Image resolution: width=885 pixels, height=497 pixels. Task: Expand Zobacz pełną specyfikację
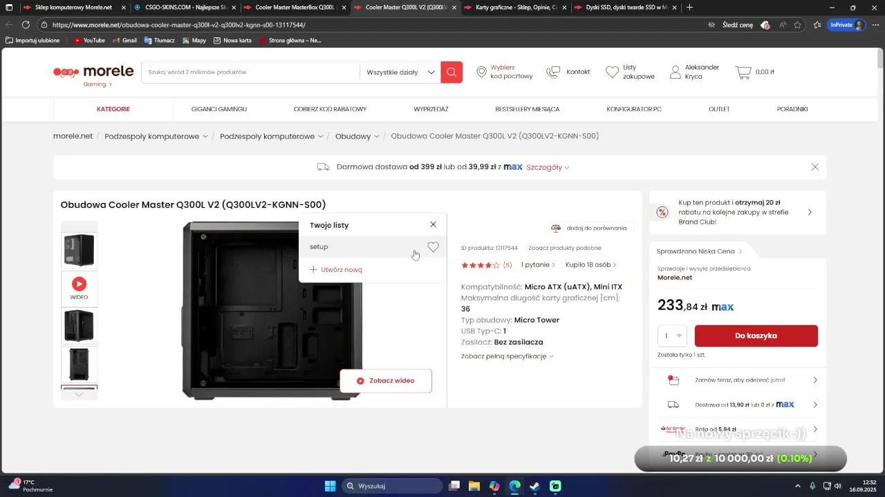(x=507, y=356)
